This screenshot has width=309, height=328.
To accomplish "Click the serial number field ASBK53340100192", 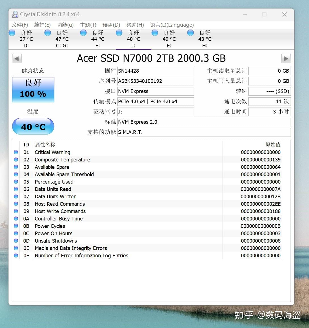I will click(x=155, y=81).
